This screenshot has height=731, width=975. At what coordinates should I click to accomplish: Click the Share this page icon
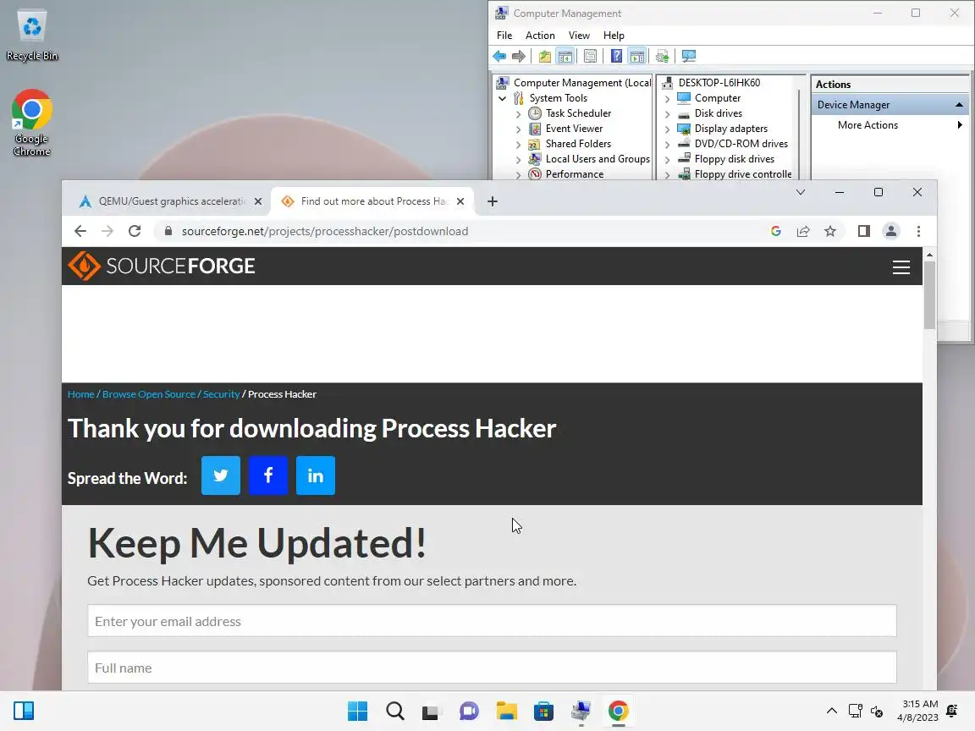tap(802, 231)
